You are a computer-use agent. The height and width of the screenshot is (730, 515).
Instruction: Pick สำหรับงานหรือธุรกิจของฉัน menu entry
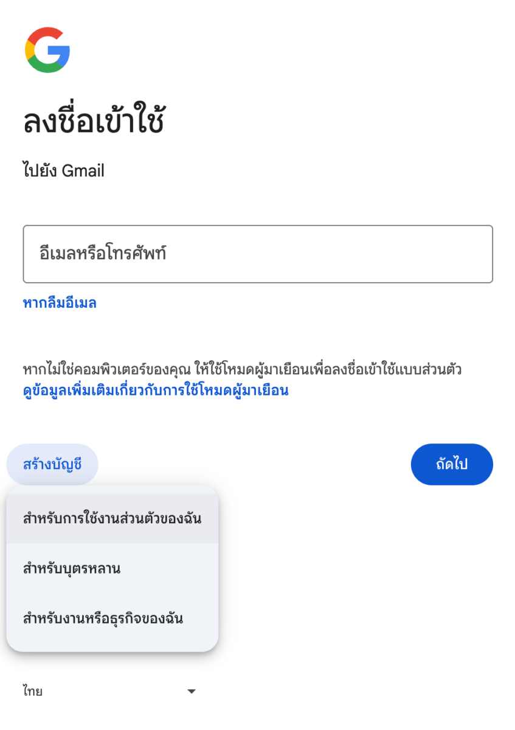(112, 619)
